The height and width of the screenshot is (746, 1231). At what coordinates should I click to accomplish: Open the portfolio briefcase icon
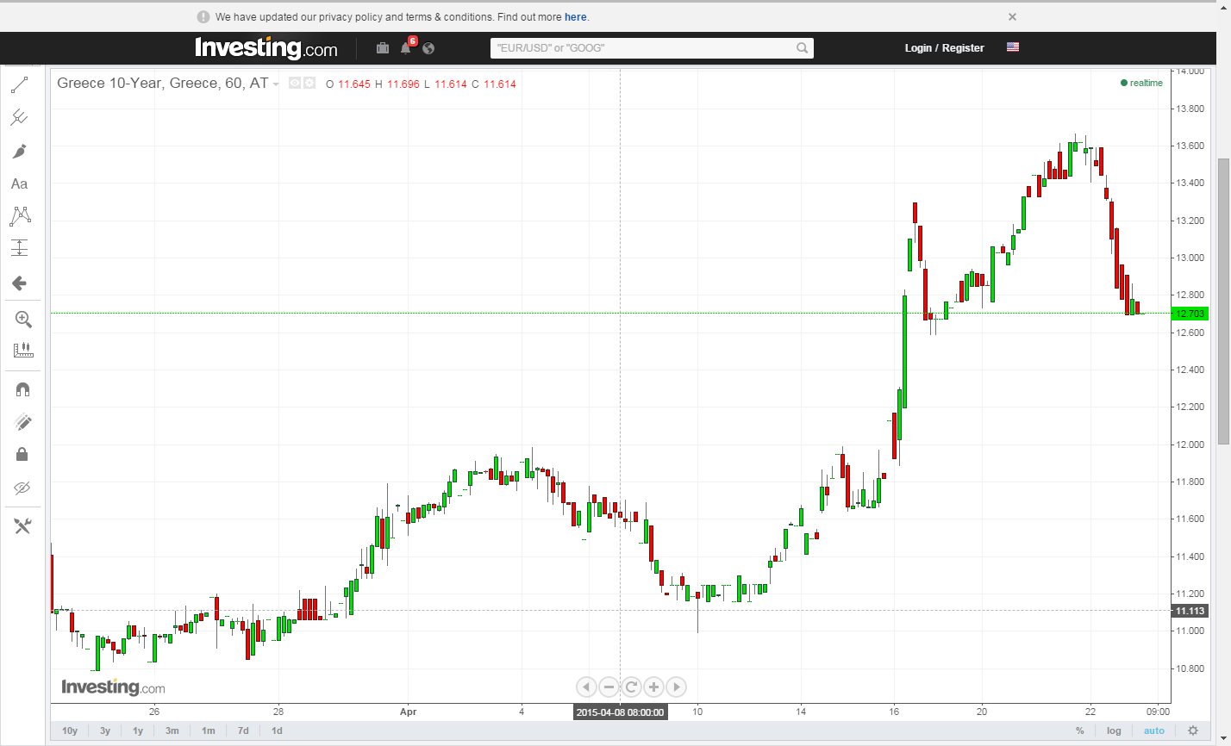383,48
